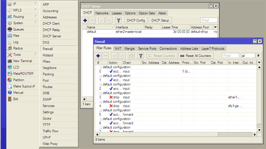Open the Log icon
The image size is (266, 149).
(x=10, y=42)
